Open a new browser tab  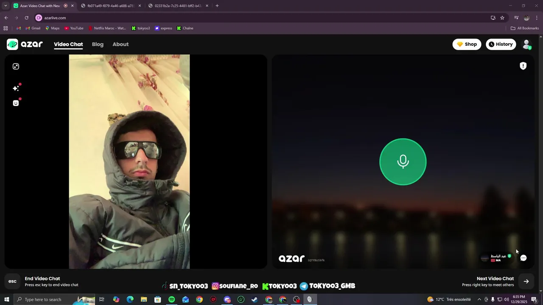coord(217,6)
